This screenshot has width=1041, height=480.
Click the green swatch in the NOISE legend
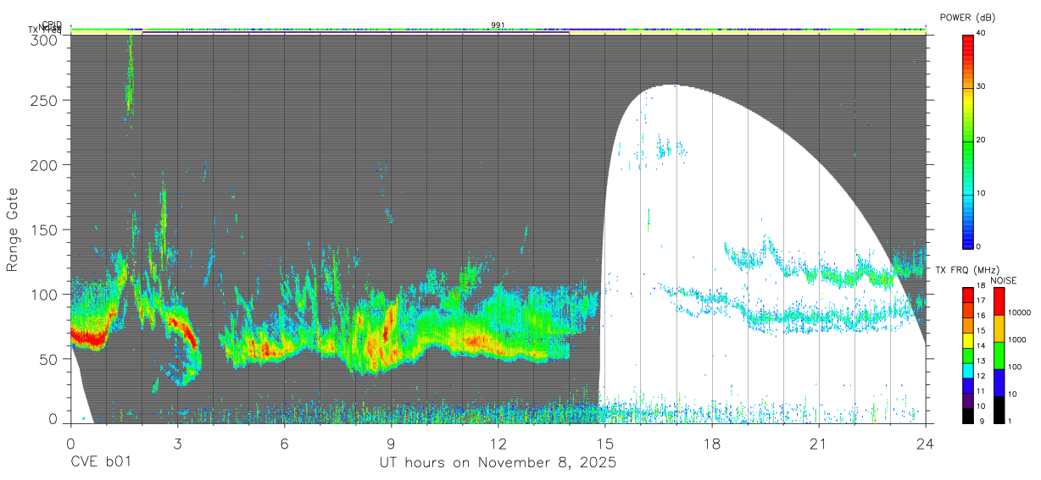[999, 356]
